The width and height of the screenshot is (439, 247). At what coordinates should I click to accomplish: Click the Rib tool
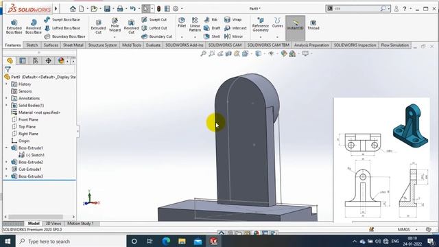[211, 20]
